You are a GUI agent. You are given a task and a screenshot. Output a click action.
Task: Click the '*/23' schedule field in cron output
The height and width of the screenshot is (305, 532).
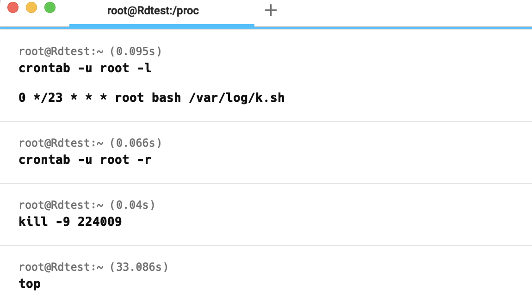[x=48, y=98]
